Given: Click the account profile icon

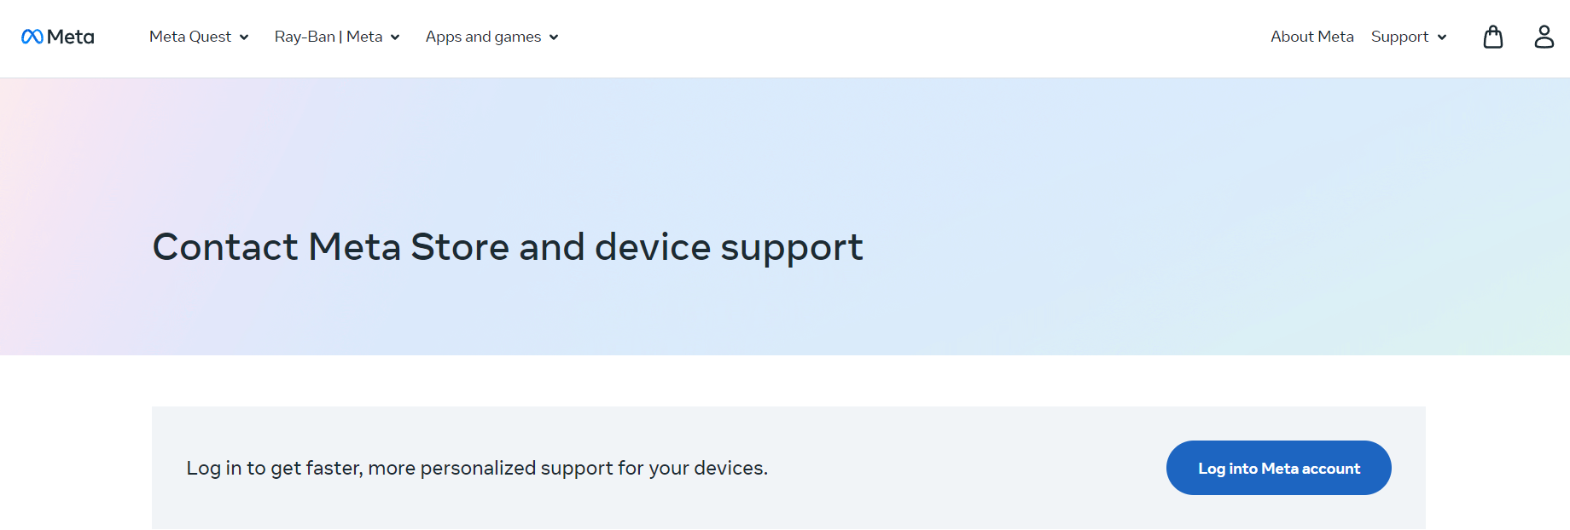Looking at the screenshot, I should 1544,37.
